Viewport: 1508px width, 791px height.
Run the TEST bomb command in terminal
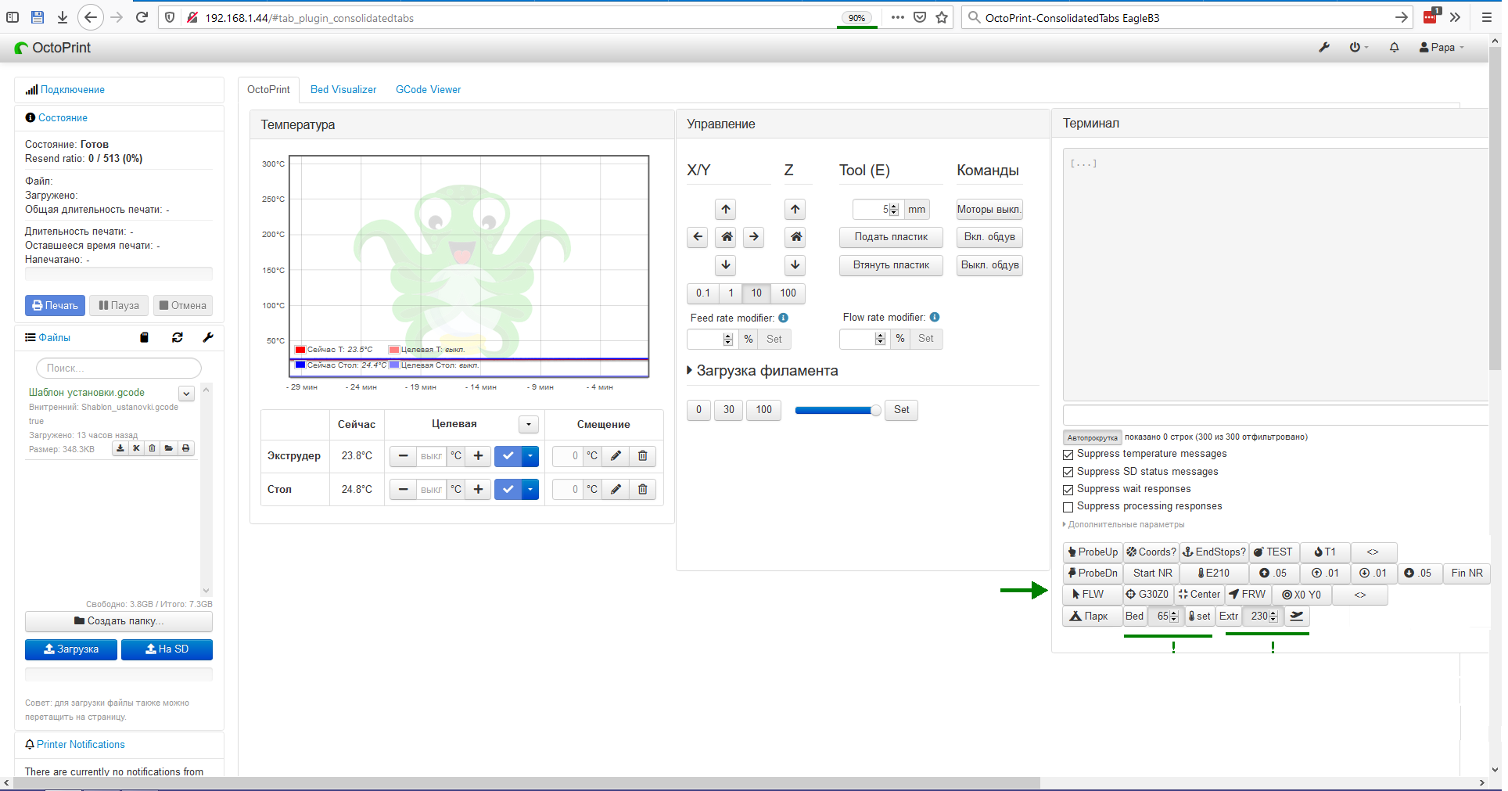(1273, 552)
